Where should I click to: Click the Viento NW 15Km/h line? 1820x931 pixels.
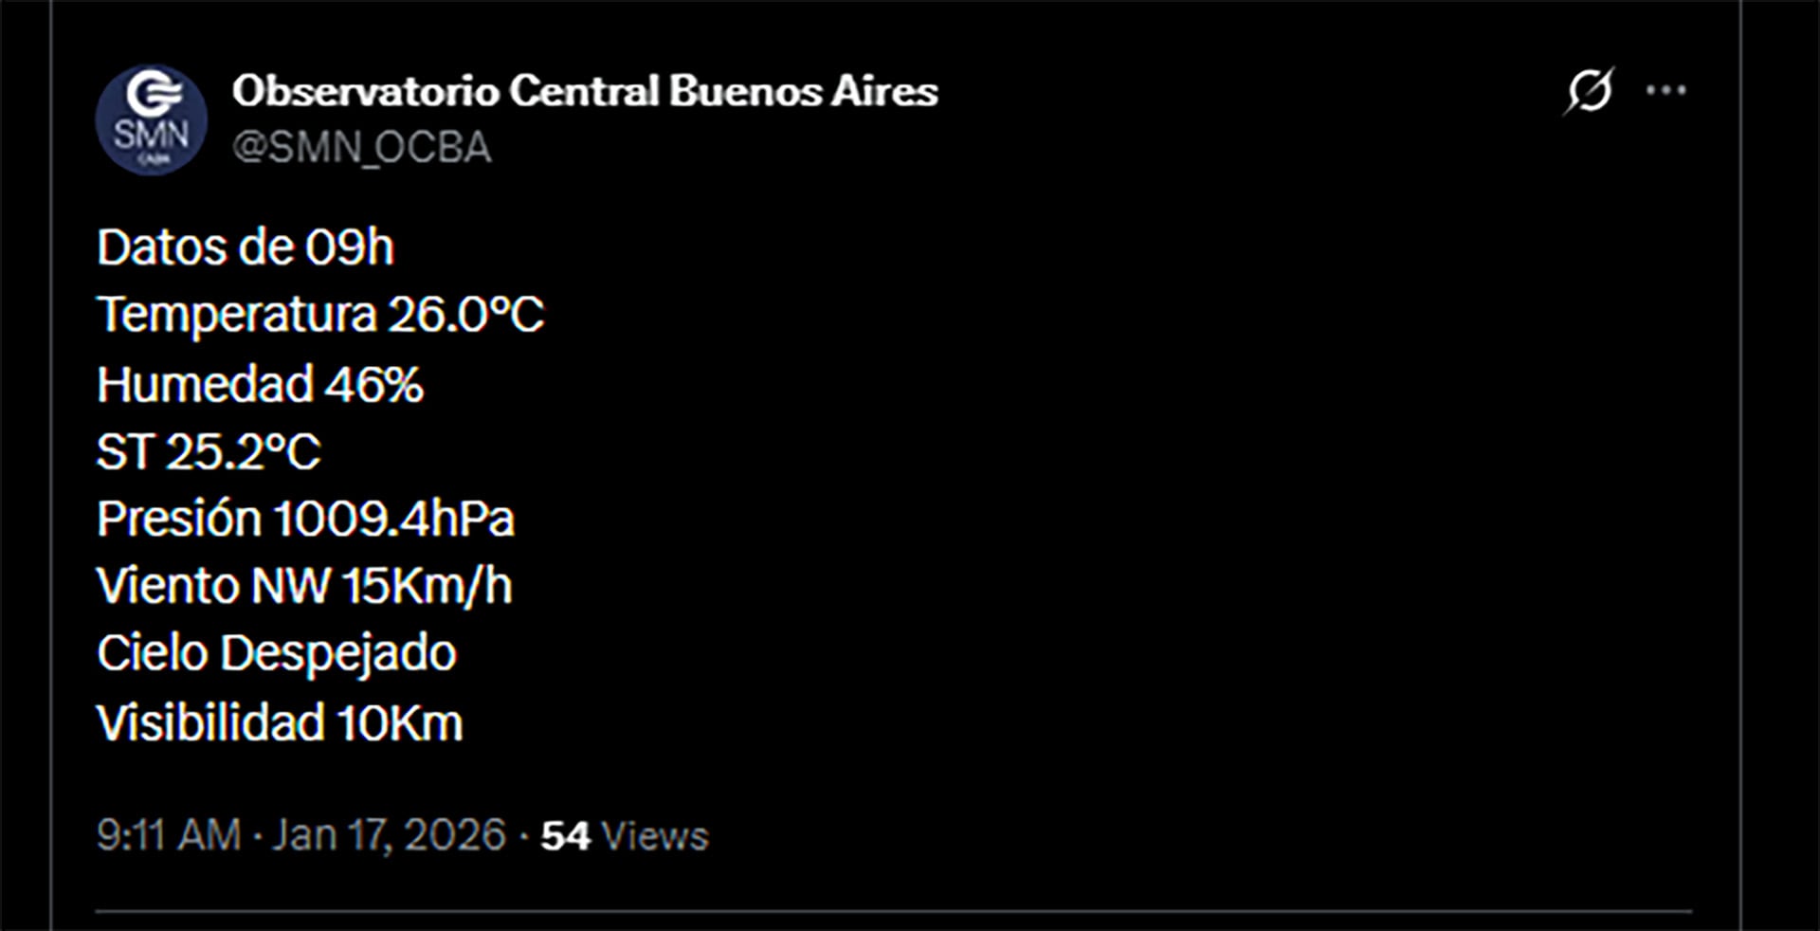point(305,586)
